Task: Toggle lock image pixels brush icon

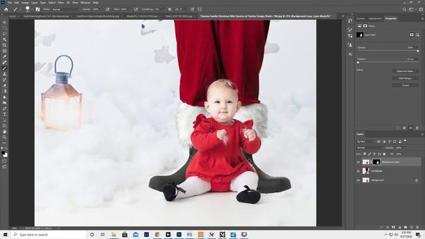Action: (369, 154)
